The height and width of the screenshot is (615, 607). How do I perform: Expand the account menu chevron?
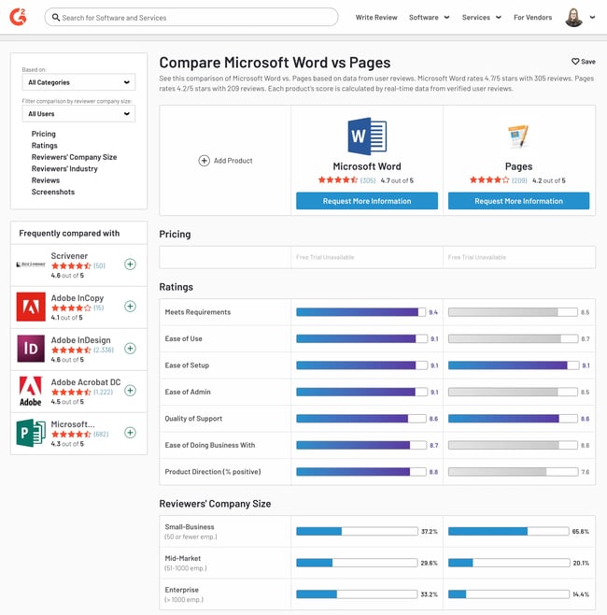coord(592,17)
